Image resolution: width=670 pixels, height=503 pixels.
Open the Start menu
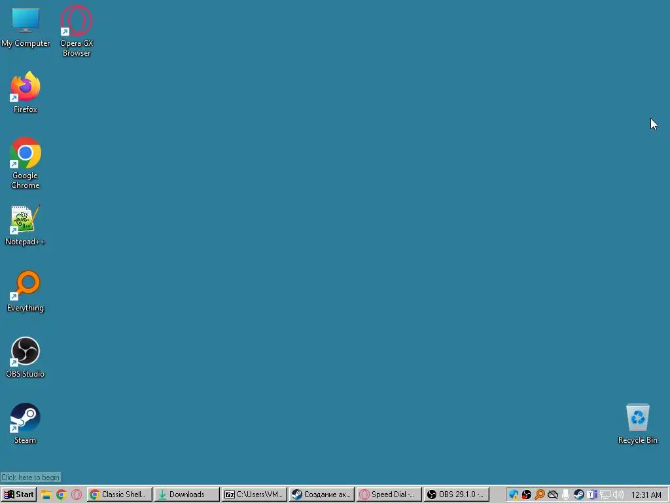19,494
